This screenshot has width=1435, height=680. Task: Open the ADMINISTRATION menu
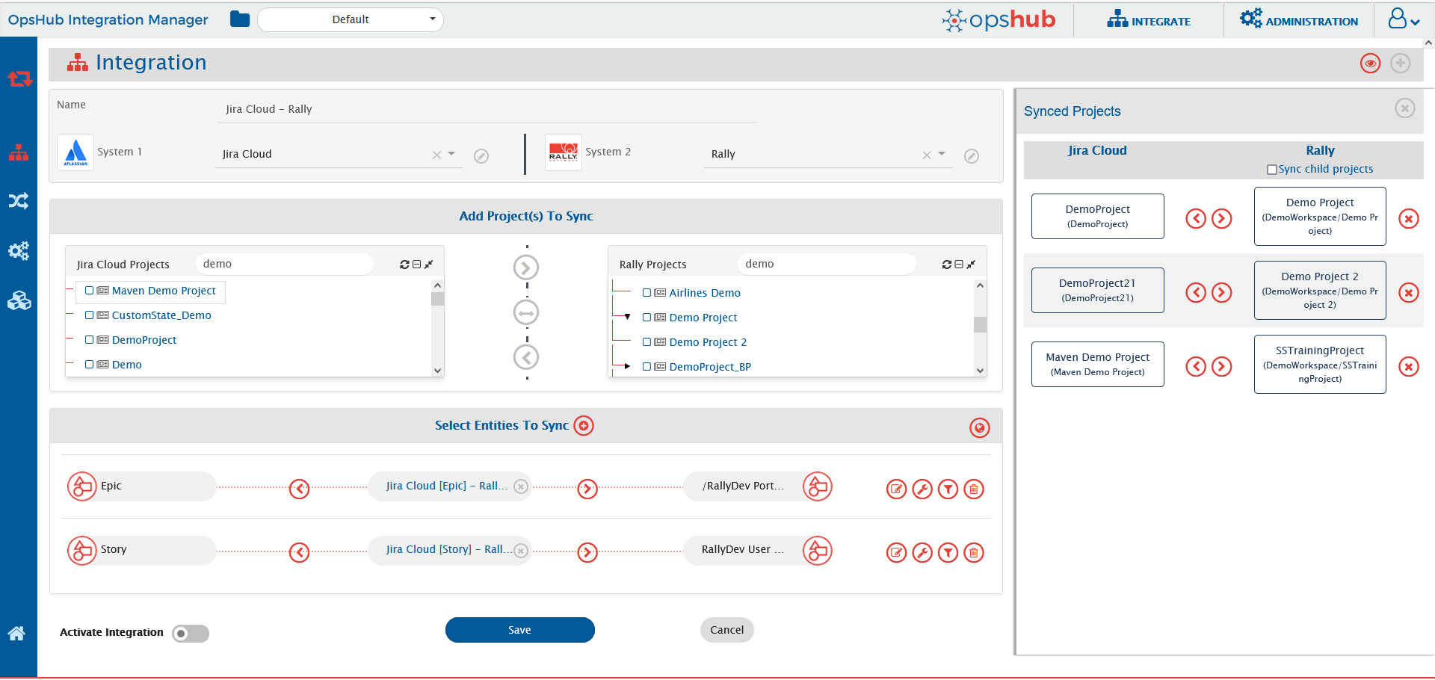pyautogui.click(x=1299, y=20)
